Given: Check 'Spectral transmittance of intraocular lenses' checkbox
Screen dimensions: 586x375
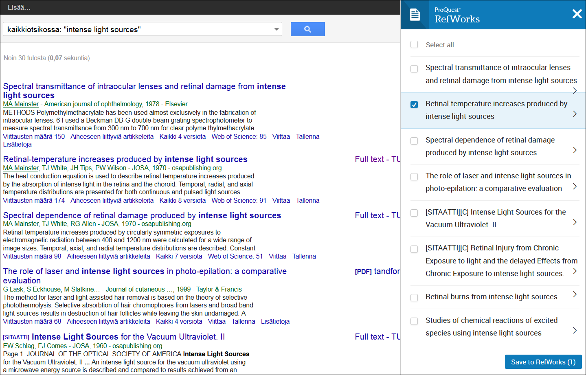Looking at the screenshot, I should [414, 69].
